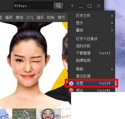This screenshot has width=125, height=119.
Task: Open the 播放 menu item
Action: tap(91, 30)
